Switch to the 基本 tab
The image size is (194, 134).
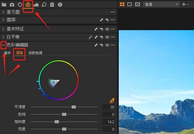point(8,53)
